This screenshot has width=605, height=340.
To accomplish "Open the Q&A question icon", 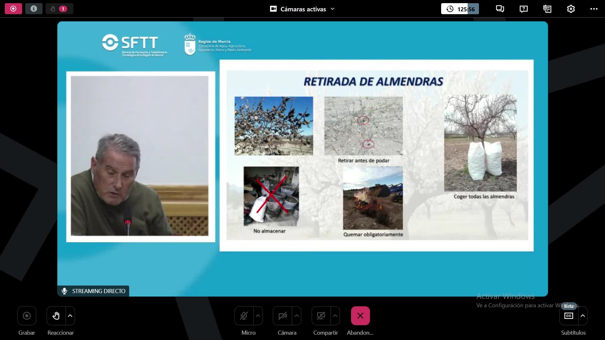I will pos(523,9).
